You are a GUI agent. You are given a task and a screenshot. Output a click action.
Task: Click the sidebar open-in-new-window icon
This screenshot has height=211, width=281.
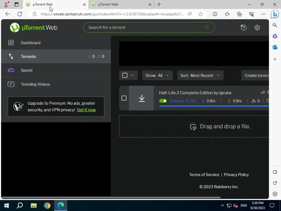(275, 183)
